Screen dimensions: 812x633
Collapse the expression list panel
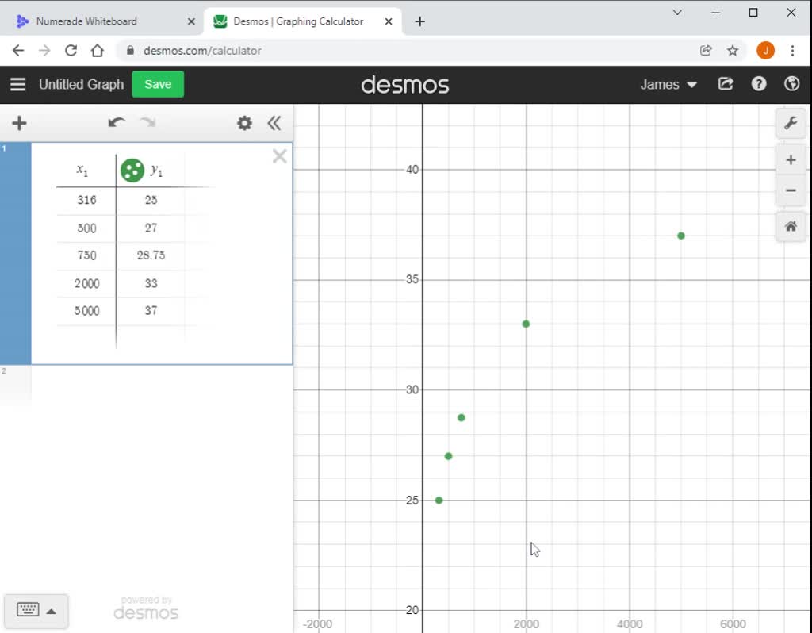coord(274,123)
